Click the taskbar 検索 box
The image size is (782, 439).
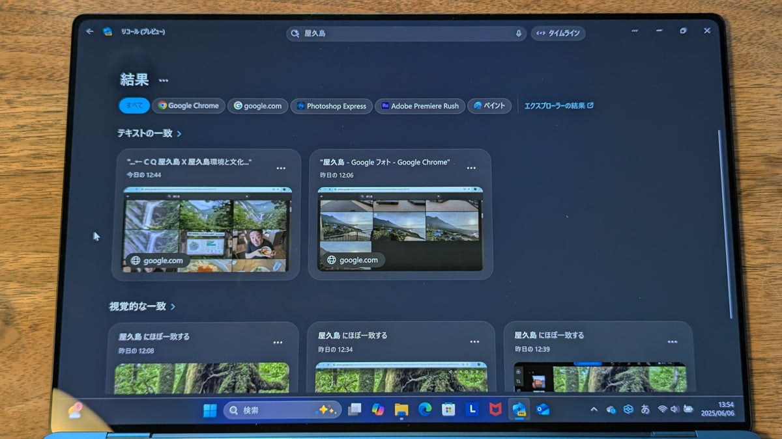click(x=282, y=410)
